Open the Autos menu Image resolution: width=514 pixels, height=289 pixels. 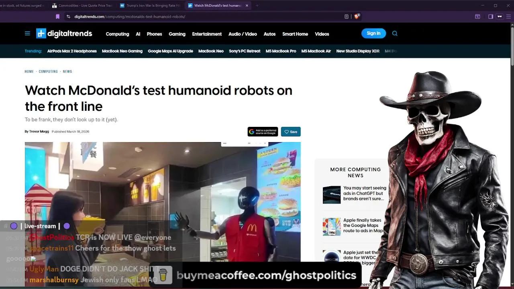(x=269, y=34)
